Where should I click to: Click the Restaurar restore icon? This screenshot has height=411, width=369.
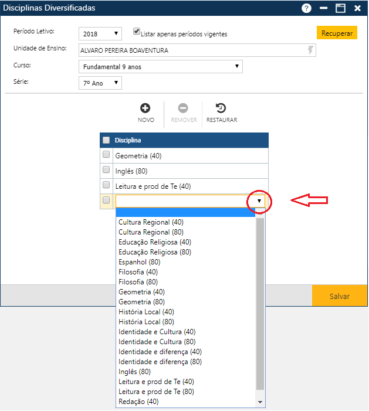coord(221,108)
